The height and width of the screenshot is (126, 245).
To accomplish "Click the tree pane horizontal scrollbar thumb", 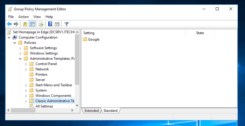I will [x=23, y=110].
